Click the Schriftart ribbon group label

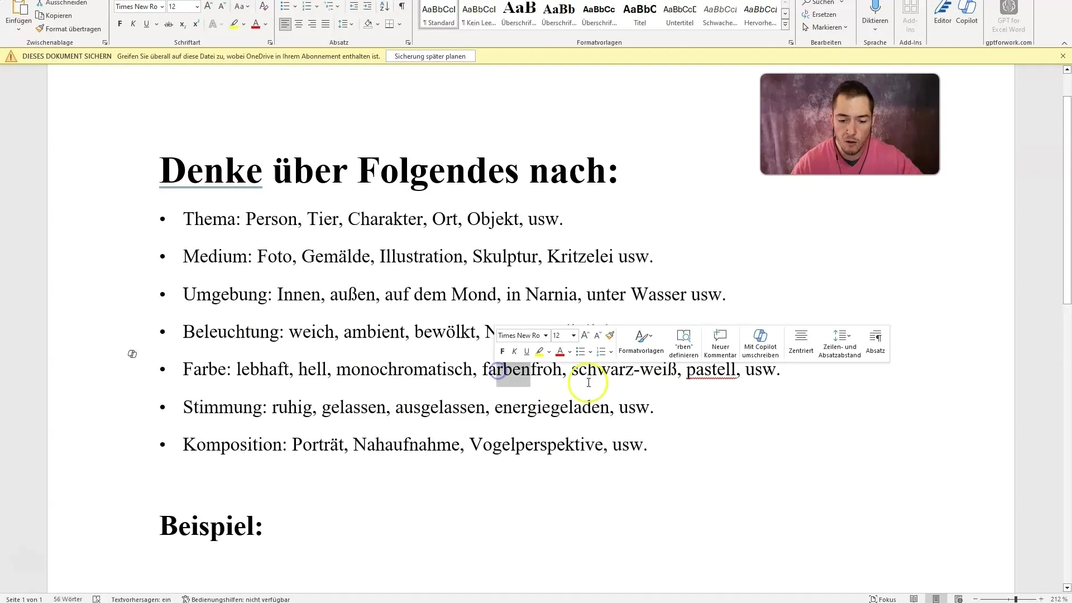tap(187, 42)
